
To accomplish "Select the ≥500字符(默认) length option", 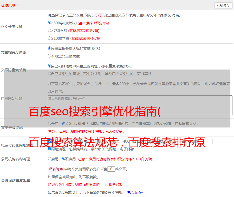I will pyautogui.click(x=50, y=23).
